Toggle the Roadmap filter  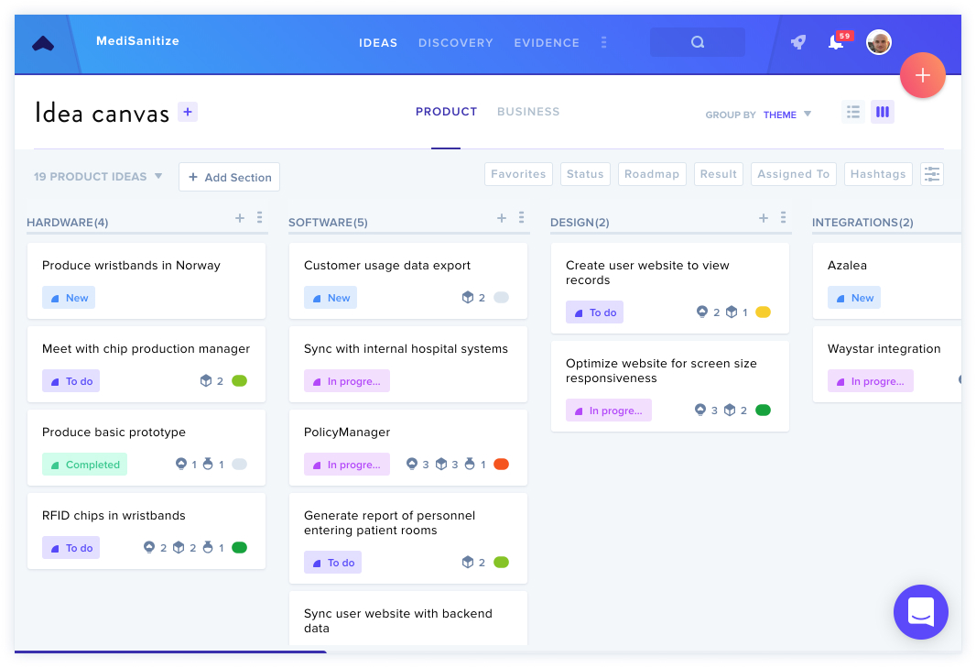[652, 174]
